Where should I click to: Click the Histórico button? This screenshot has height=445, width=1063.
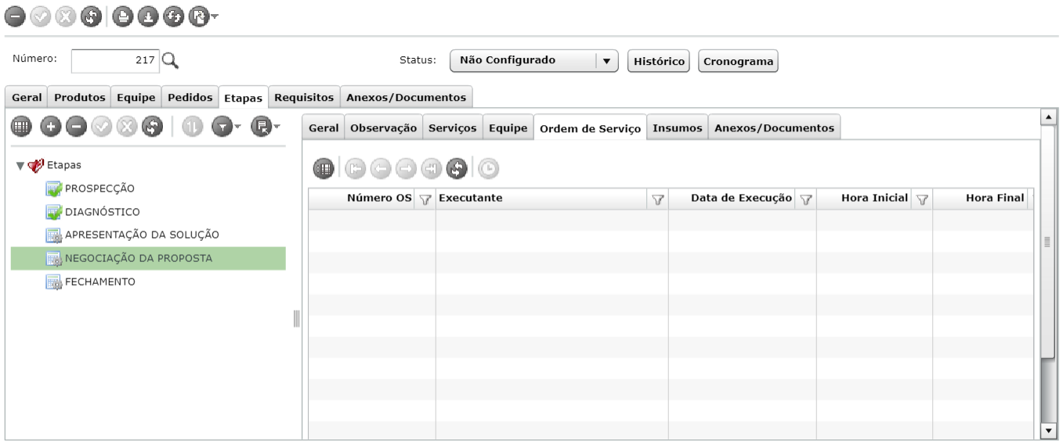pos(659,60)
